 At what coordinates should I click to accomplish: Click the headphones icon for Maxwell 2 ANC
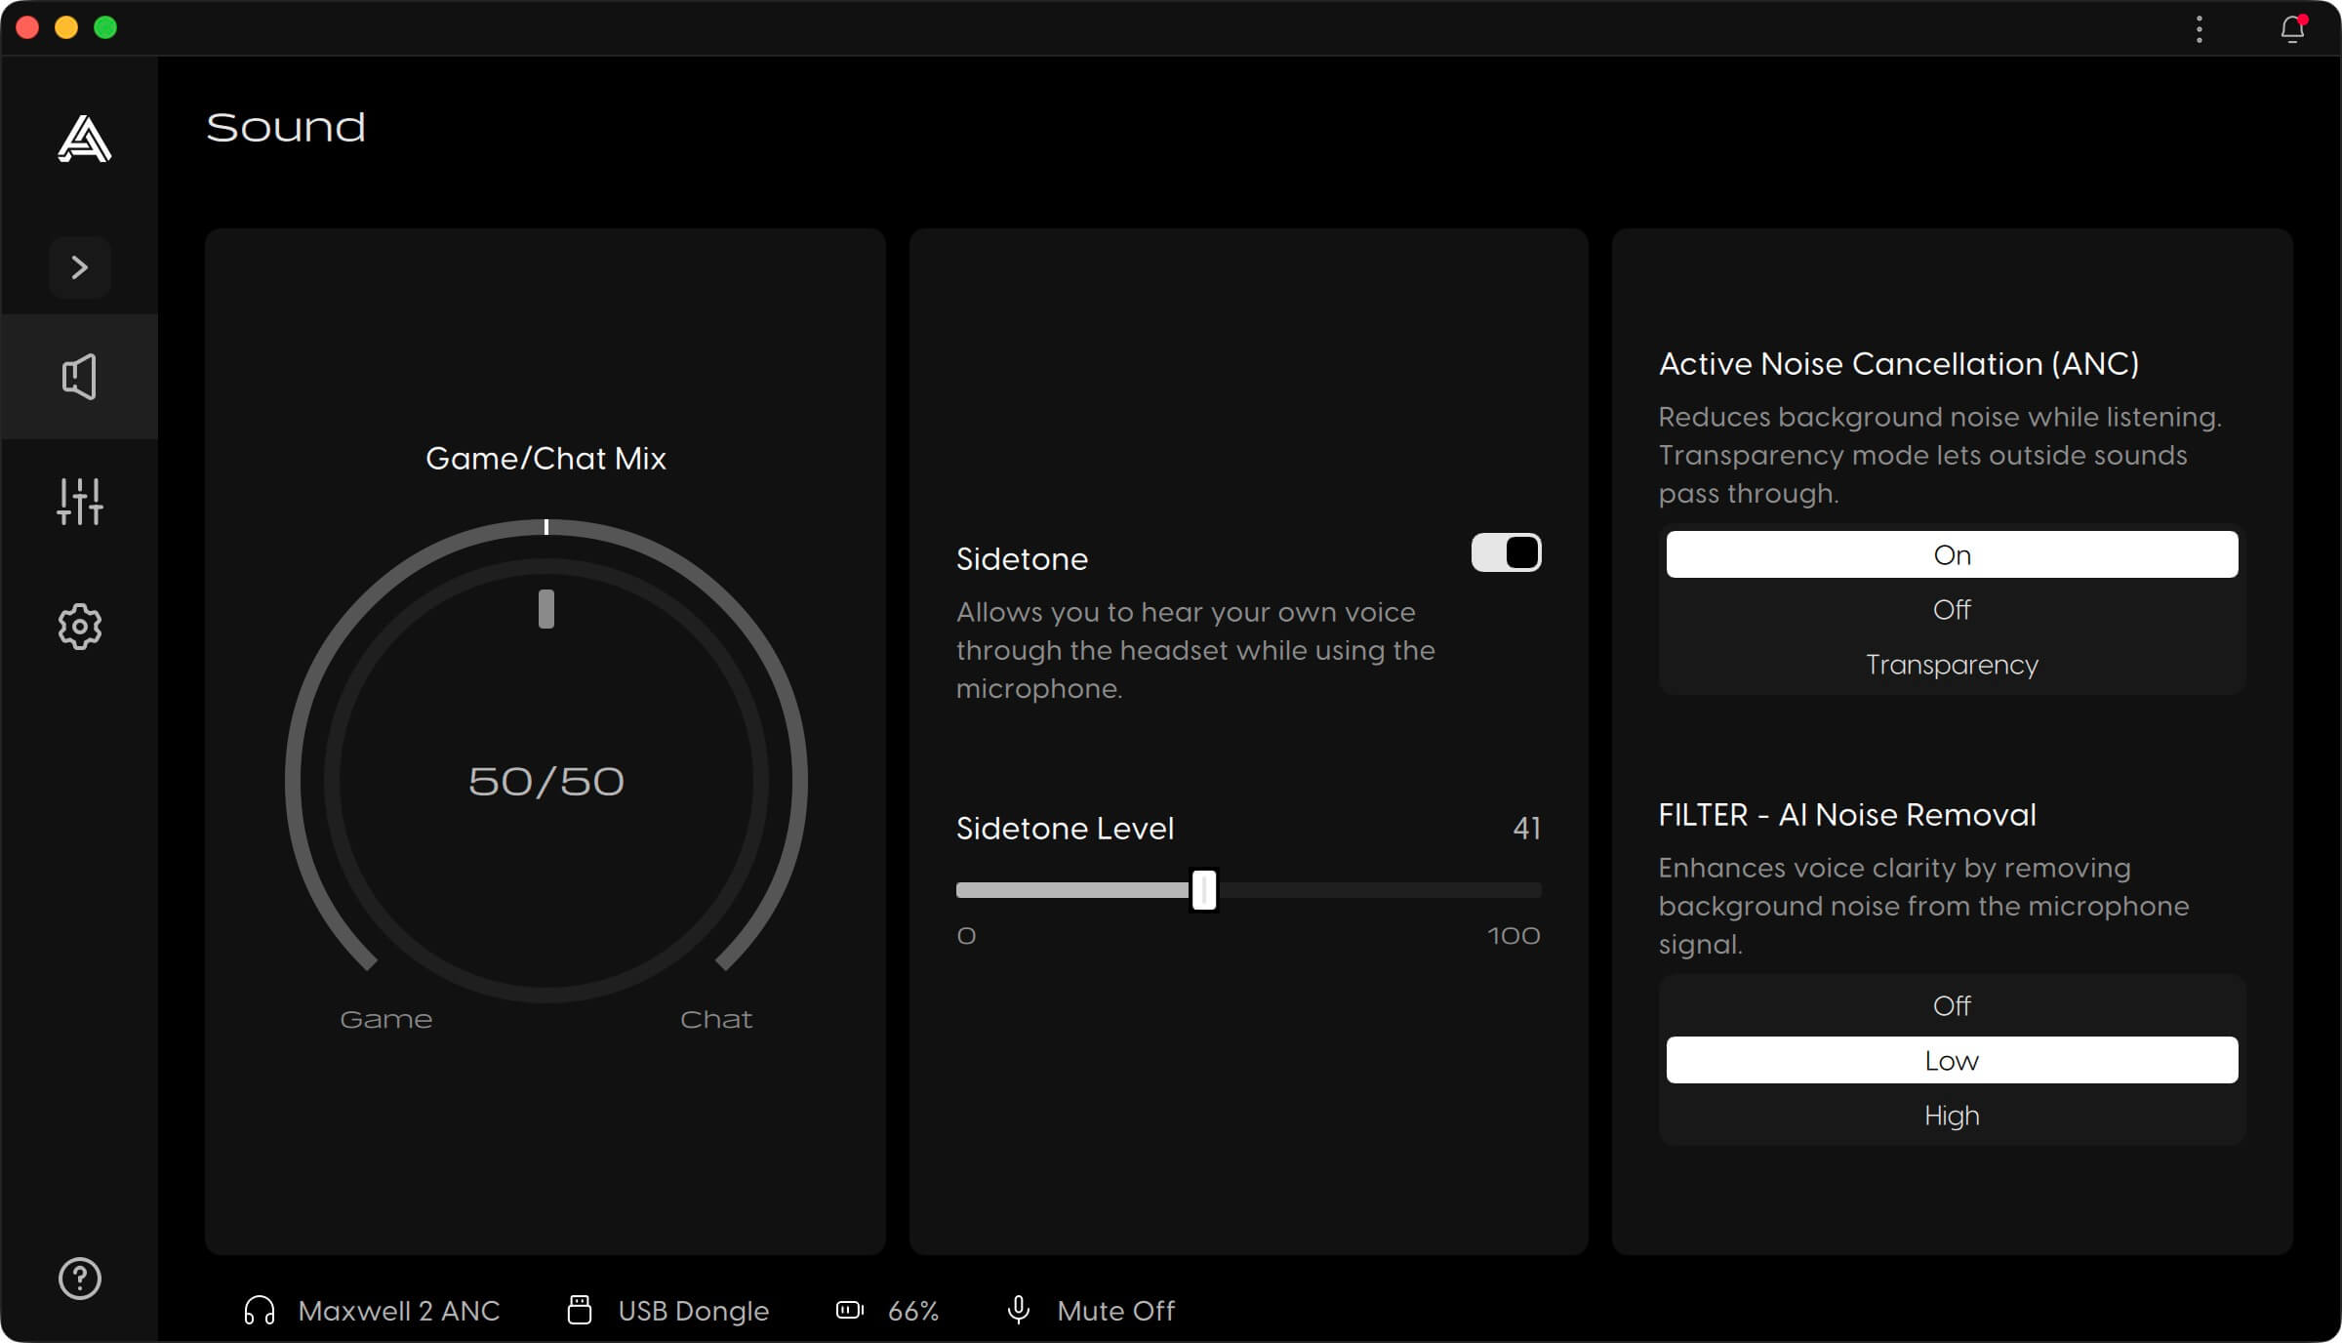(x=259, y=1311)
